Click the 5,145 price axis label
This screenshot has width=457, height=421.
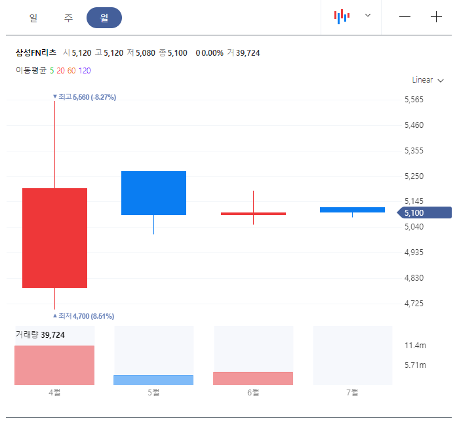tap(414, 201)
